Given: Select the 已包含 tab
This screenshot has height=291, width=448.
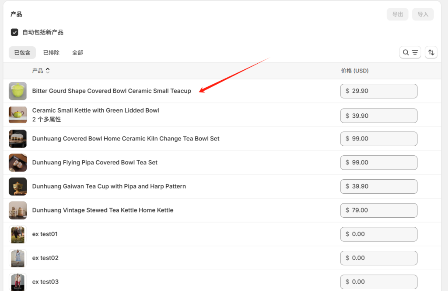Looking at the screenshot, I should [22, 53].
